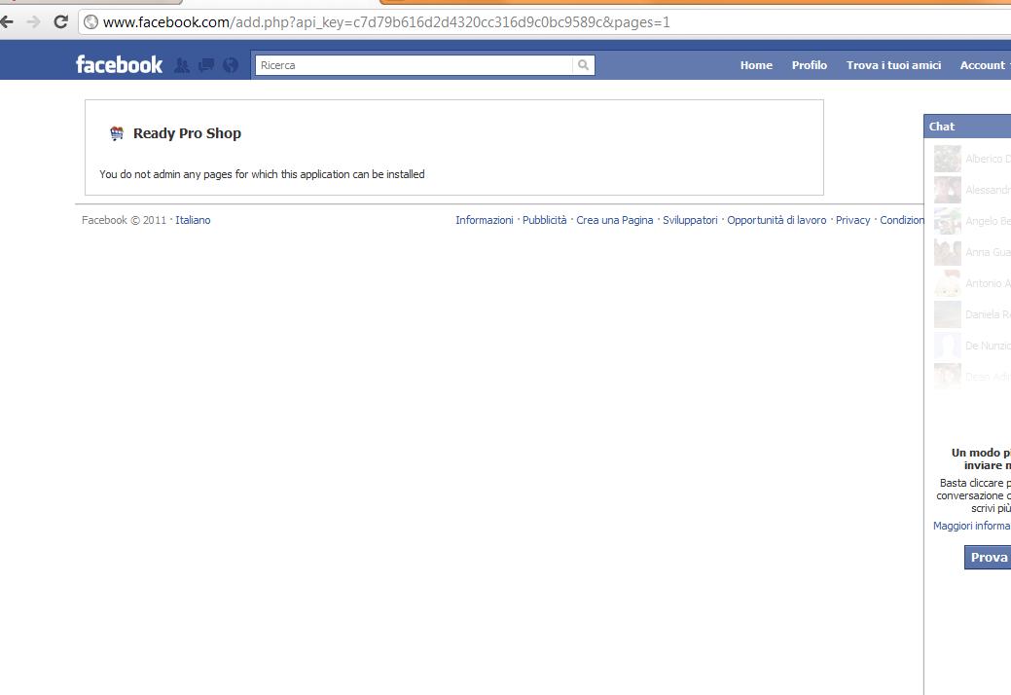Select Antonio contact avatar in chat list

click(947, 283)
